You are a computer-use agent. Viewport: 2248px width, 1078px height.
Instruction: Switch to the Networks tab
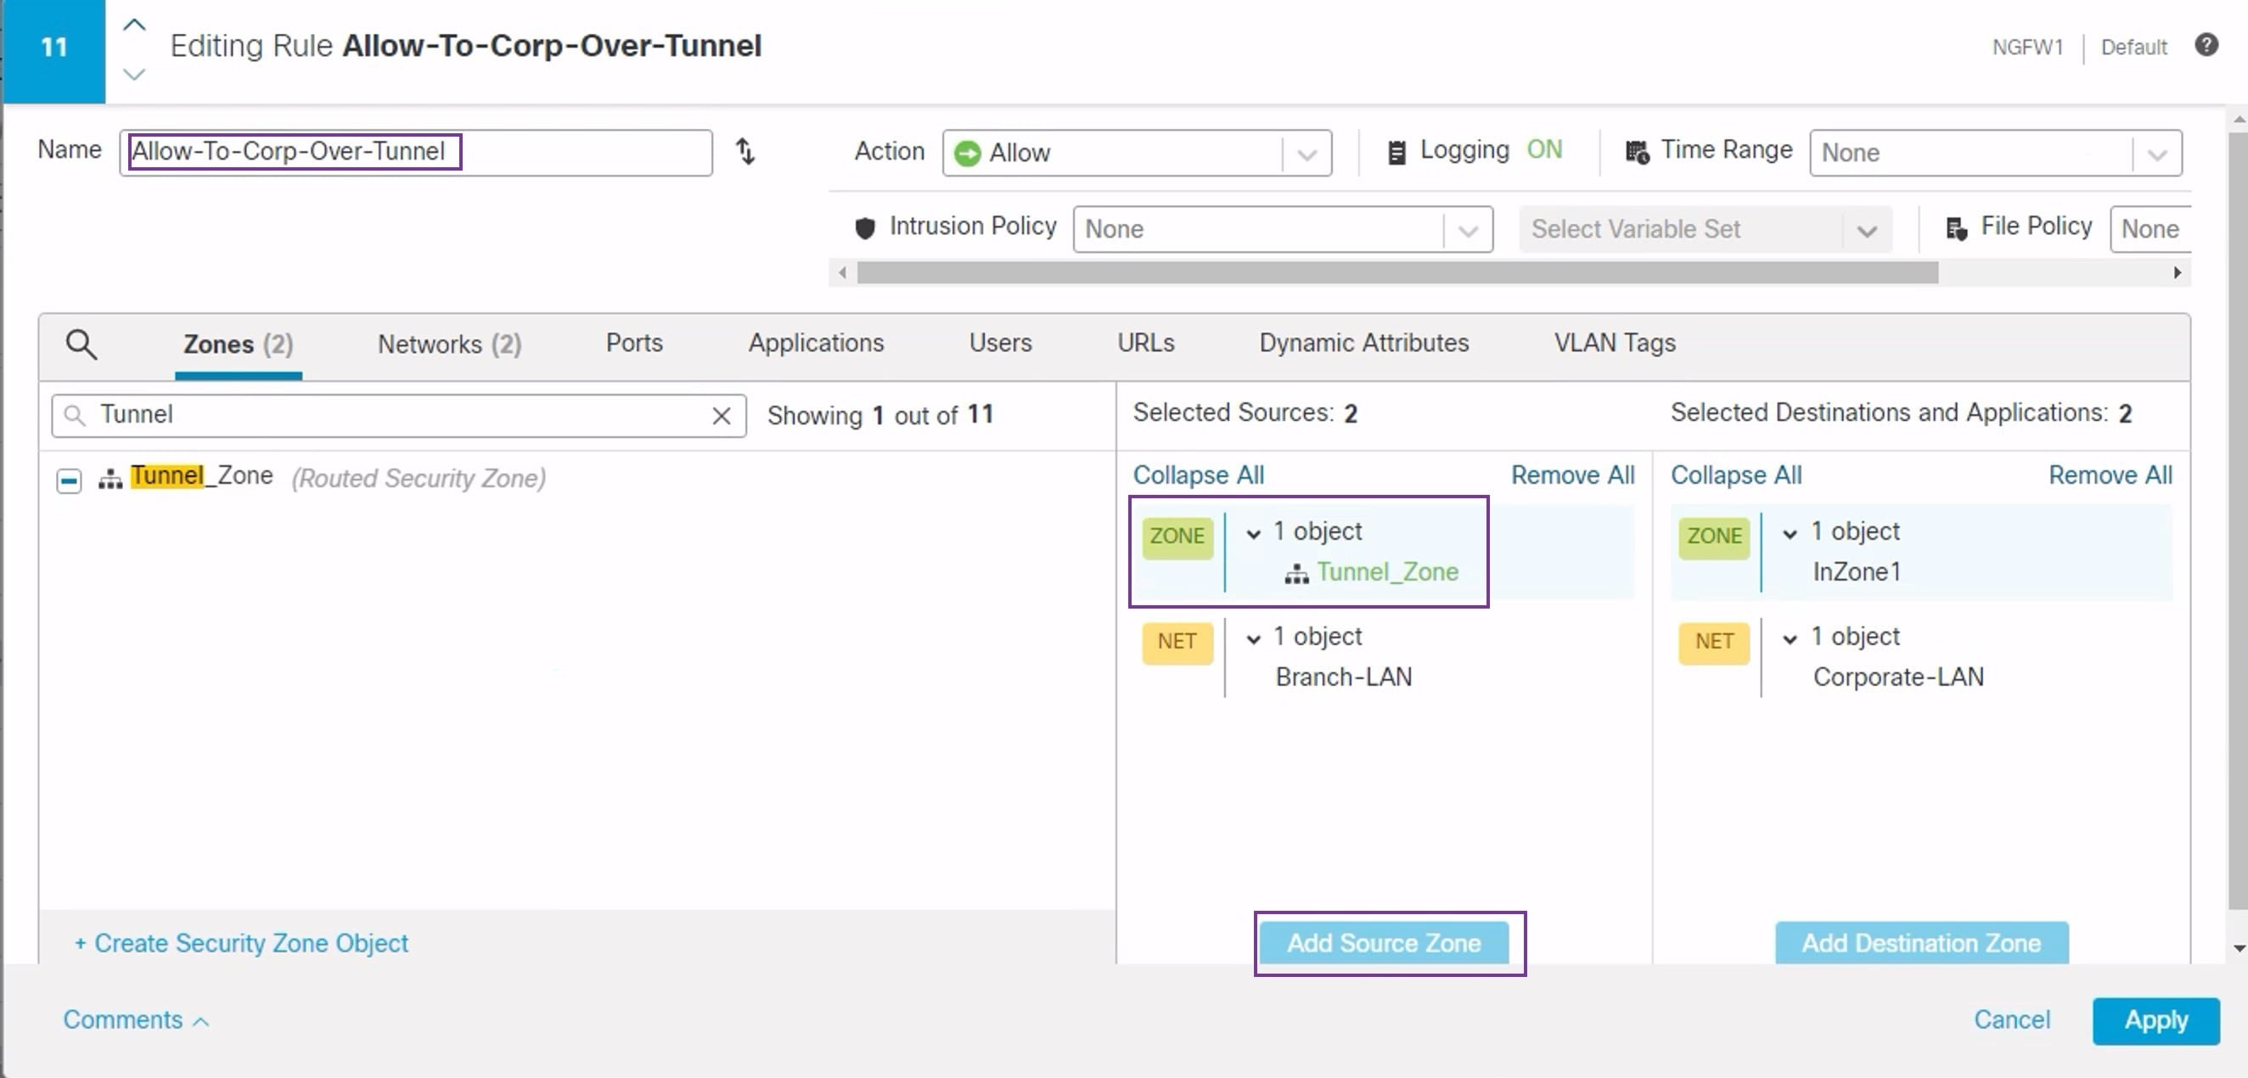[447, 343]
